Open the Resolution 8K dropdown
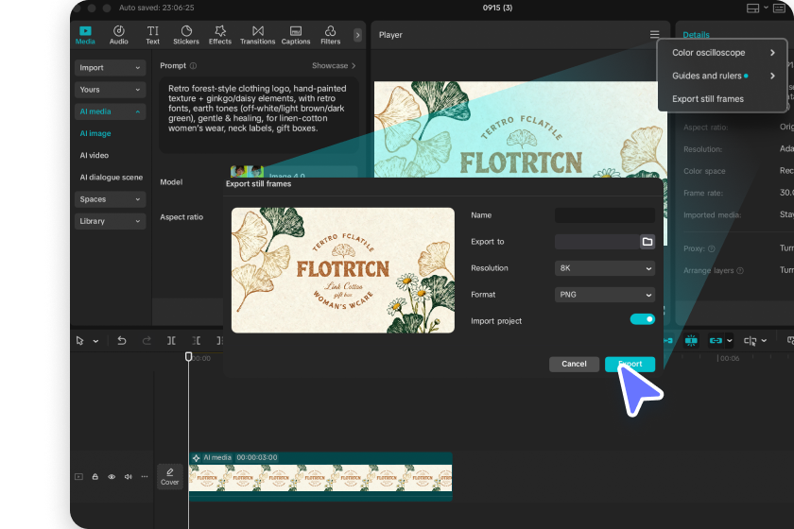Viewport: 794px width, 529px height. point(605,268)
